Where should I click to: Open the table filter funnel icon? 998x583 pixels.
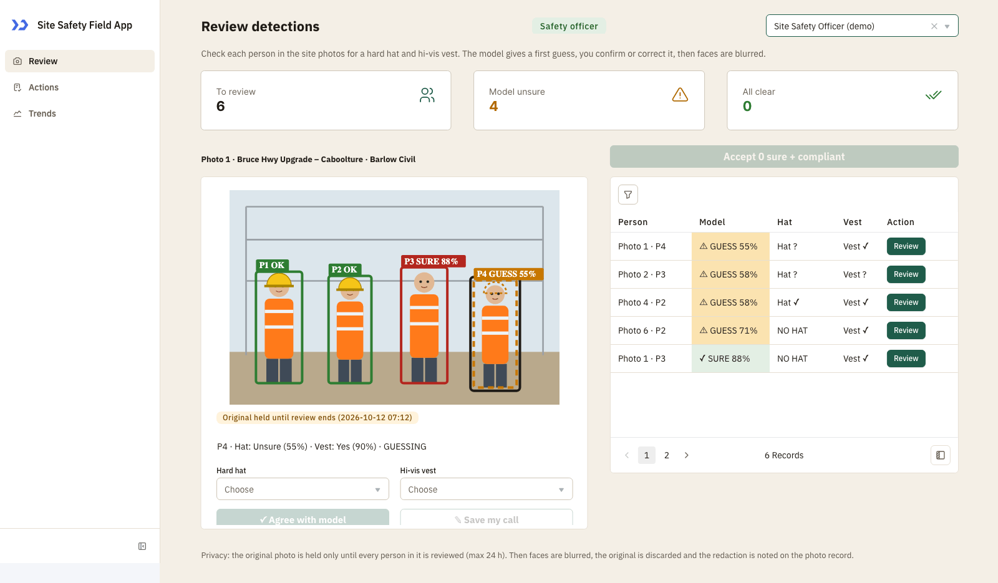tap(628, 195)
